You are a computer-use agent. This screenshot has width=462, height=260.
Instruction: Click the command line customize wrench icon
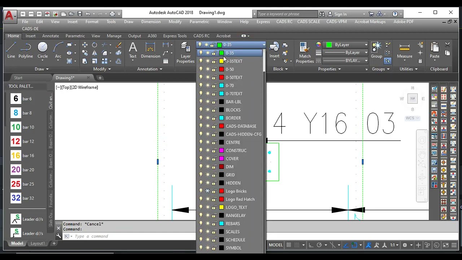point(58,236)
